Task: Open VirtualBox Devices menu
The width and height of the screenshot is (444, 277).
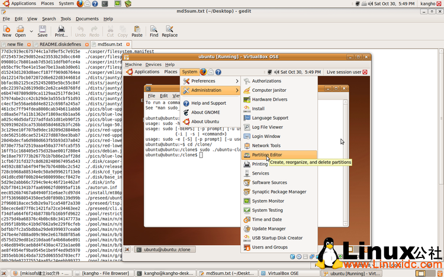Action: tap(153, 65)
